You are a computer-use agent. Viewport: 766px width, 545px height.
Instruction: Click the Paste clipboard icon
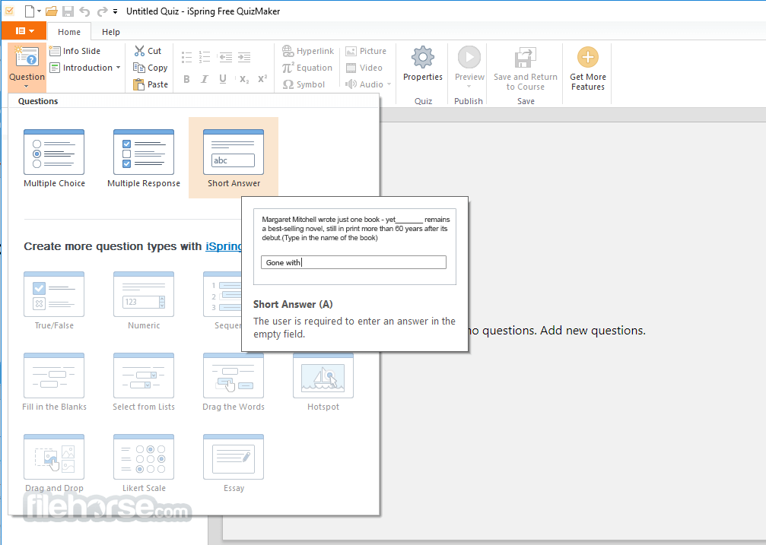[139, 84]
